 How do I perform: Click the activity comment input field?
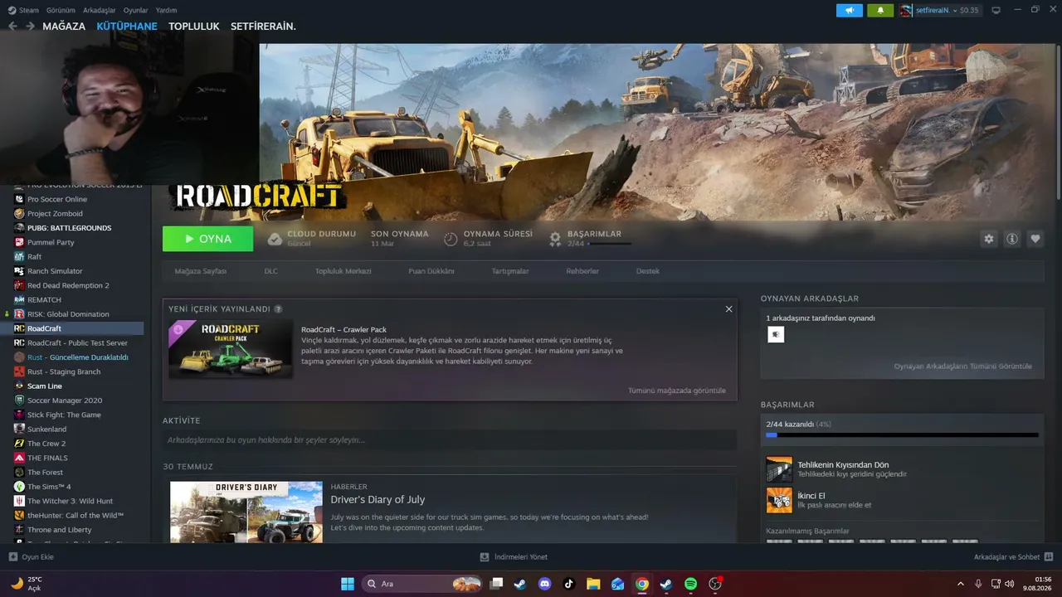tap(450, 440)
